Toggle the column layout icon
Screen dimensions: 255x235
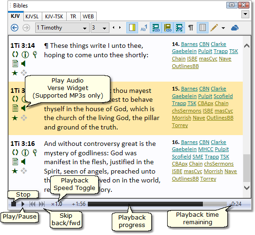(202, 28)
